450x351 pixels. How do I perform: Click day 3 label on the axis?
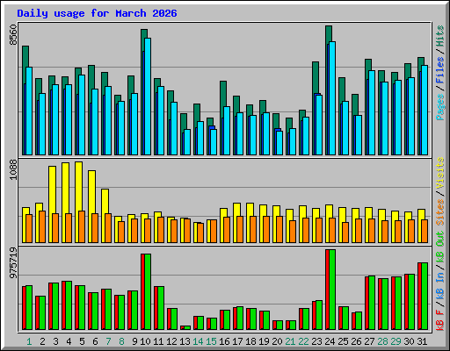click(x=55, y=341)
